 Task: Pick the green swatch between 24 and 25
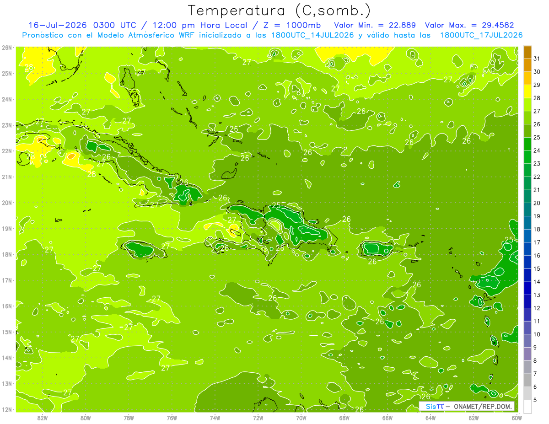tap(527, 144)
